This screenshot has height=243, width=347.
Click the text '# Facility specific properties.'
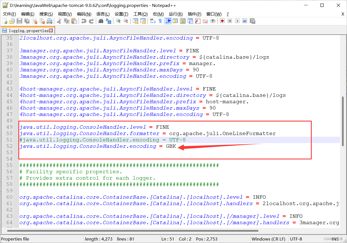(x=71, y=172)
